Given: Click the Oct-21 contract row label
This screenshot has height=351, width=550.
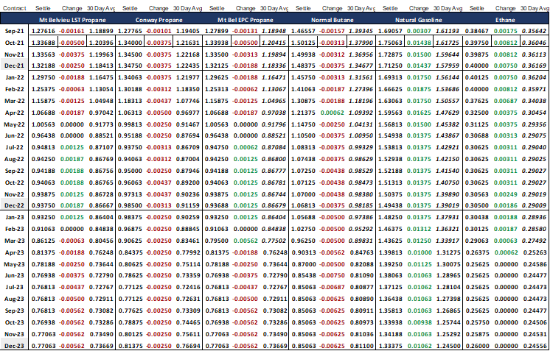Looking at the screenshot, I should pos(15,43).
